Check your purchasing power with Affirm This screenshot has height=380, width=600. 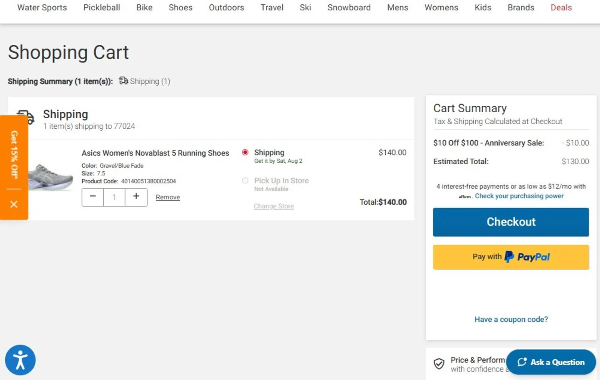[x=519, y=196]
